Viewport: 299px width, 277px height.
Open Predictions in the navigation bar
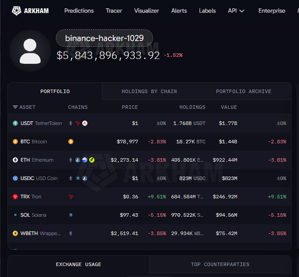pyautogui.click(x=79, y=10)
